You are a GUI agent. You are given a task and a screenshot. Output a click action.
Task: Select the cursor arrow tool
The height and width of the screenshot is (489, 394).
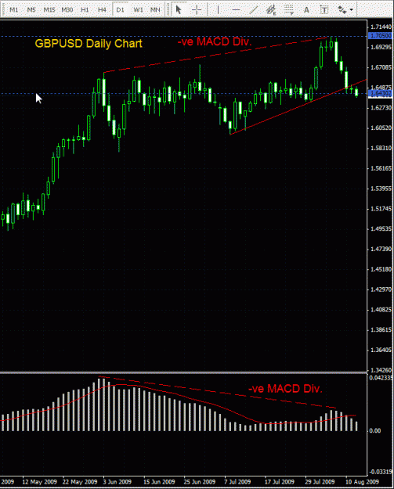(179, 10)
